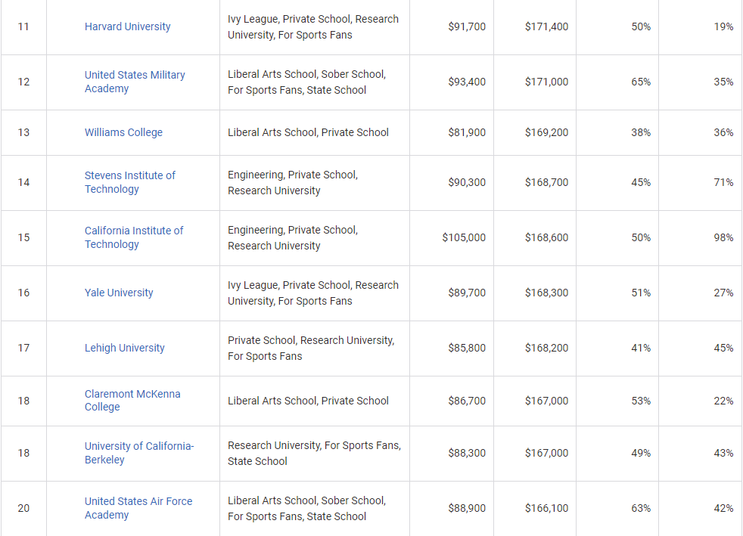Select Lehigh's $168,200 mid-career pay value
Image resolution: width=743 pixels, height=536 pixels.
[x=546, y=348]
